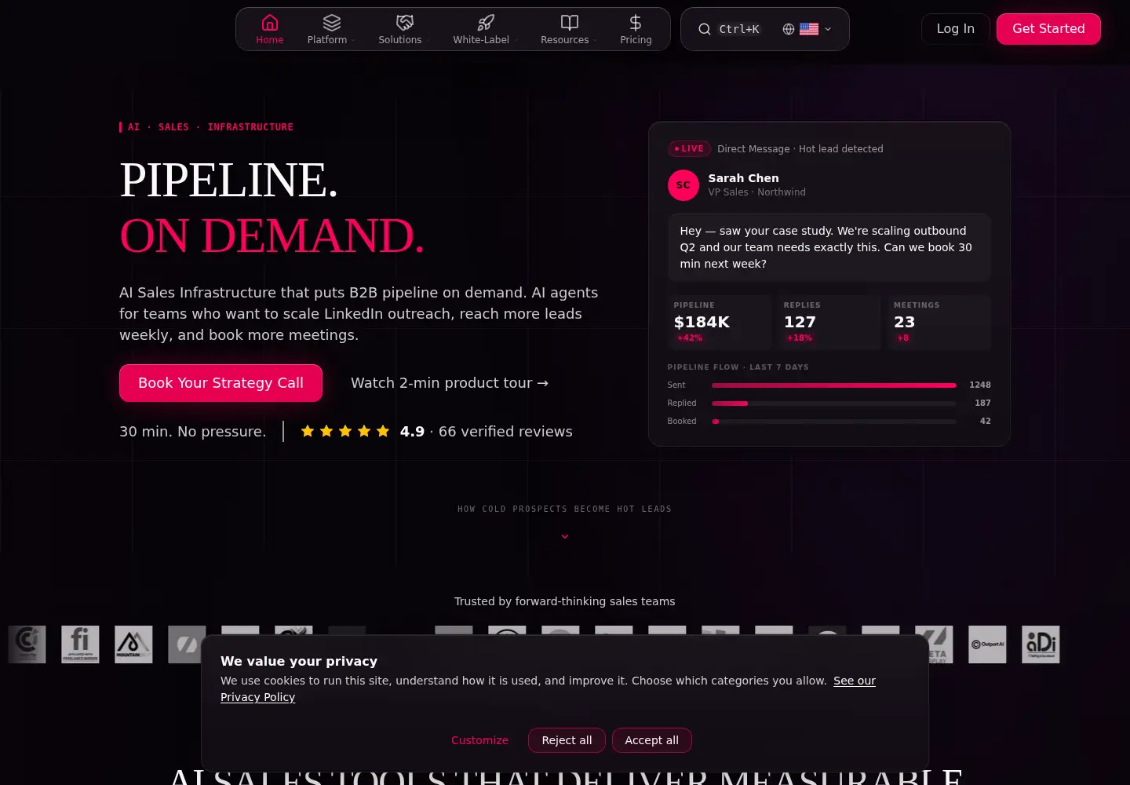1130x785 pixels.
Task: Select the US flag language option
Action: click(x=809, y=29)
